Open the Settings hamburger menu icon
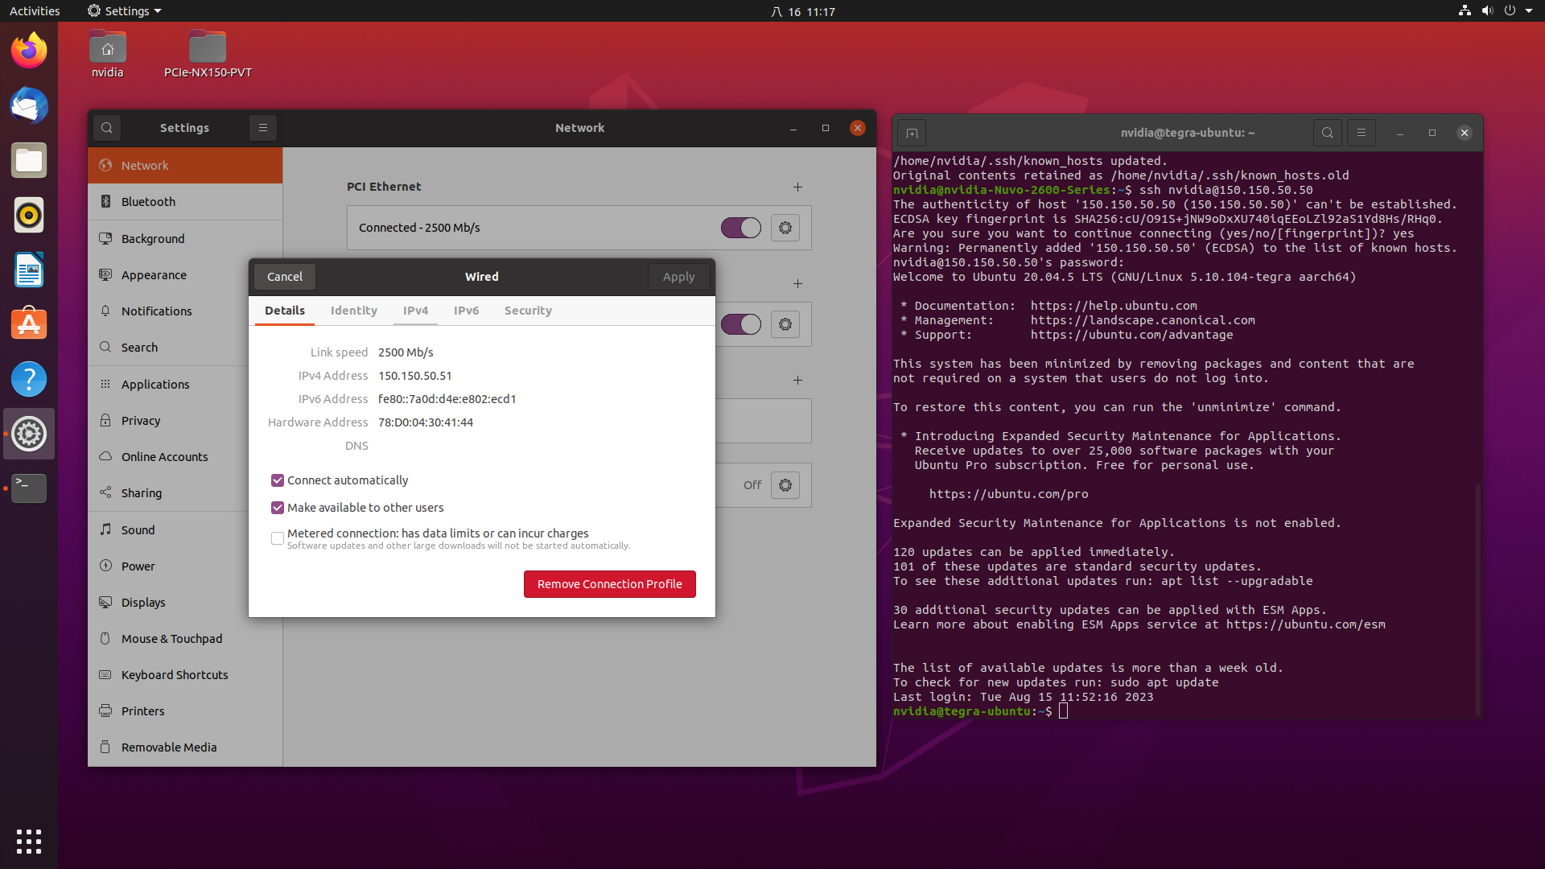The image size is (1545, 869). (x=262, y=128)
